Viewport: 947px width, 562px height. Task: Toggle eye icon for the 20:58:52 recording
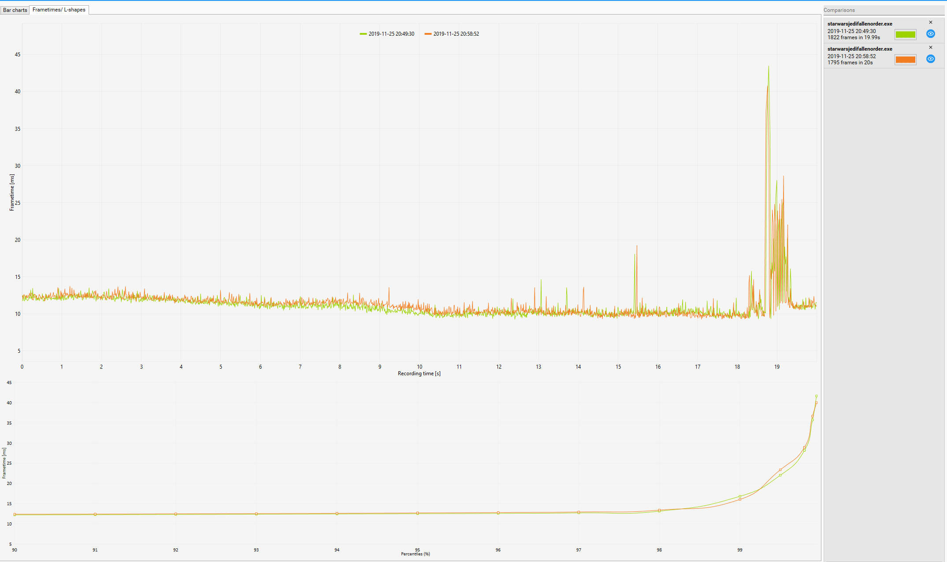click(x=930, y=59)
